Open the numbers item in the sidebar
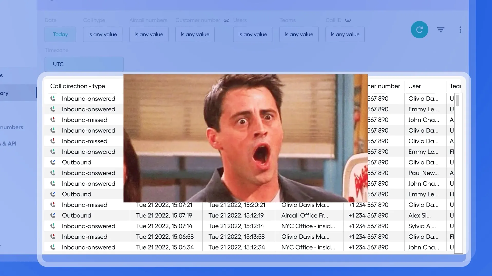Screen dimensions: 492x276 click(12, 127)
